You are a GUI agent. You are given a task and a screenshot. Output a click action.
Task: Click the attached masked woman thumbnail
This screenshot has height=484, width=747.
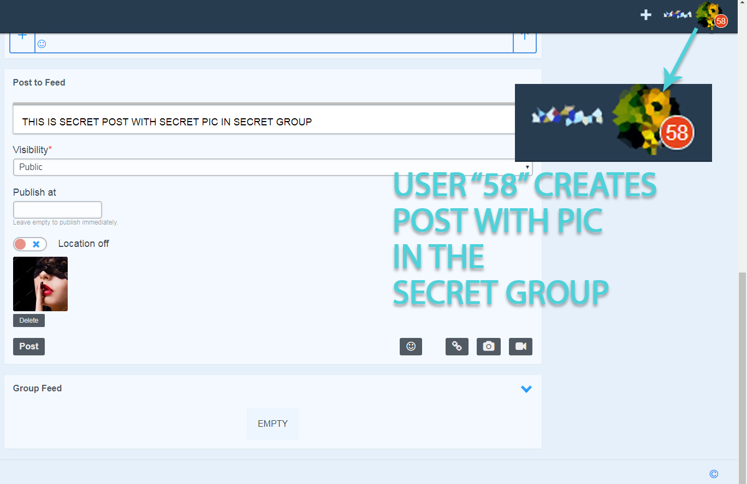(40, 284)
